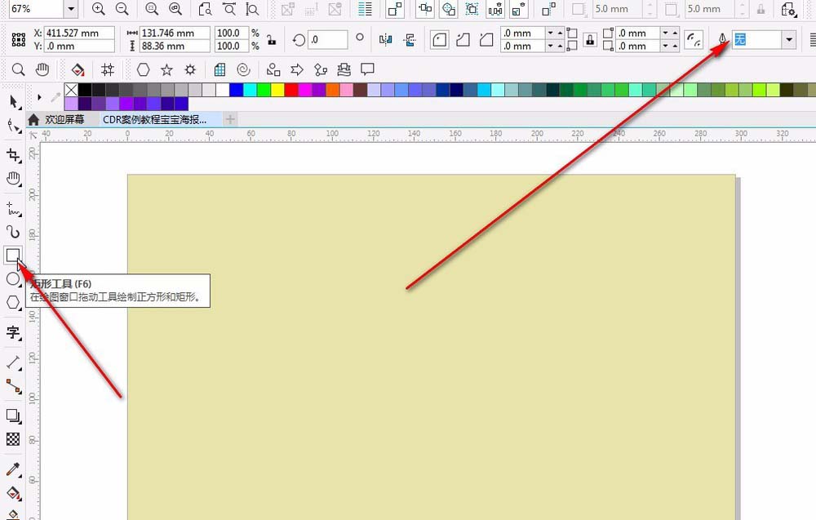
Task: Click the Zoom tool magnifier in shapes row
Action: pyautogui.click(x=18, y=69)
